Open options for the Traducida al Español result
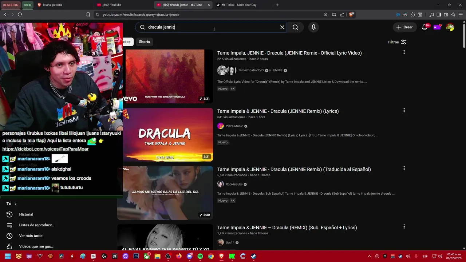466x262 pixels. point(404,168)
